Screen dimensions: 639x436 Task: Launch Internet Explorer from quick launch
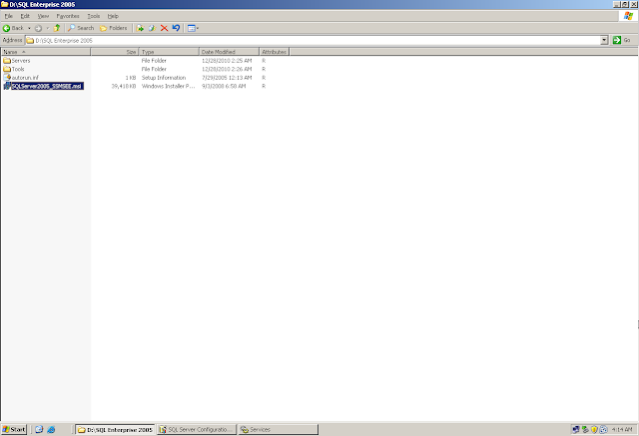click(51, 429)
